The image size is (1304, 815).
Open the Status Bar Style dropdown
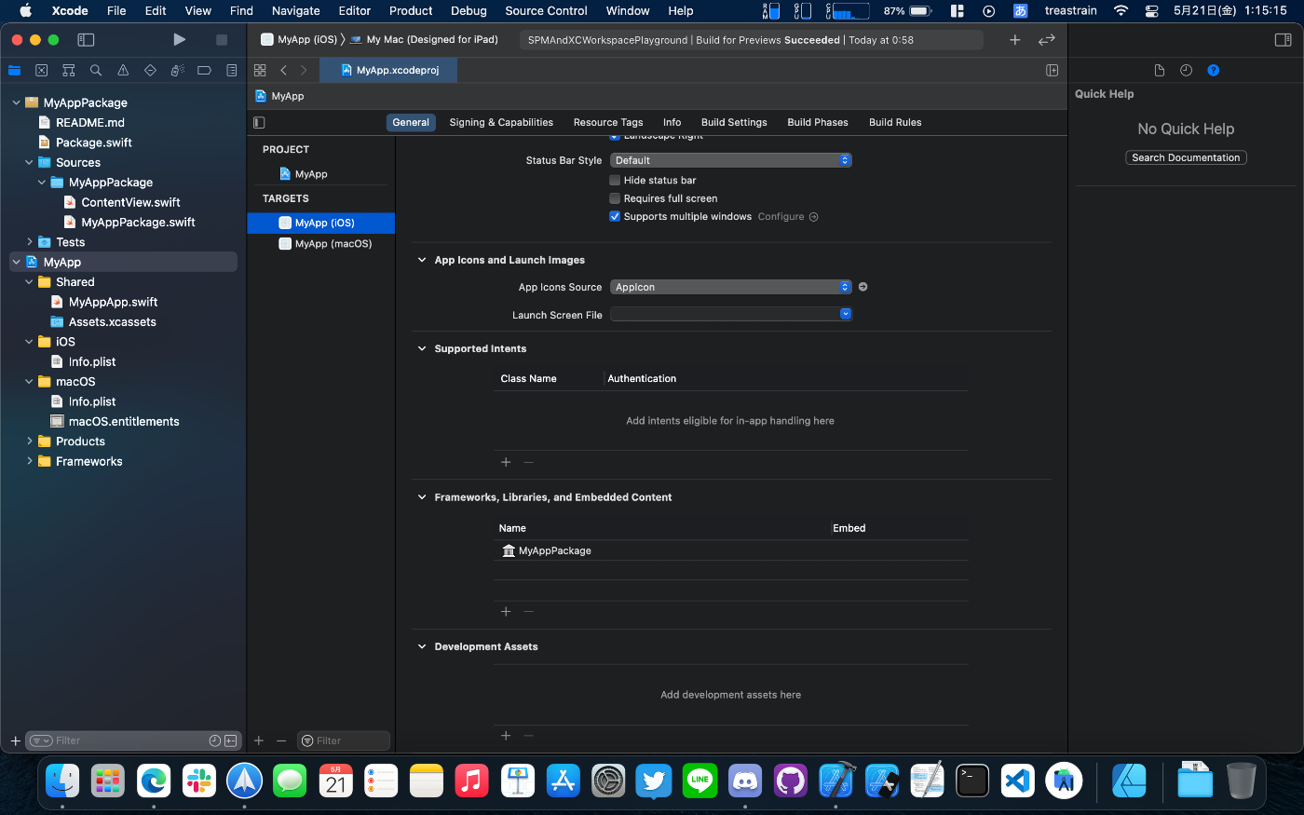coord(731,160)
